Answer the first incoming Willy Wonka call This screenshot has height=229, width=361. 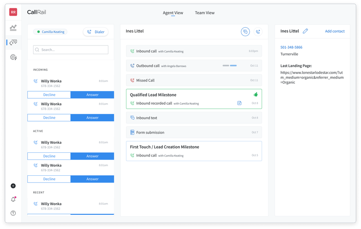92,95
